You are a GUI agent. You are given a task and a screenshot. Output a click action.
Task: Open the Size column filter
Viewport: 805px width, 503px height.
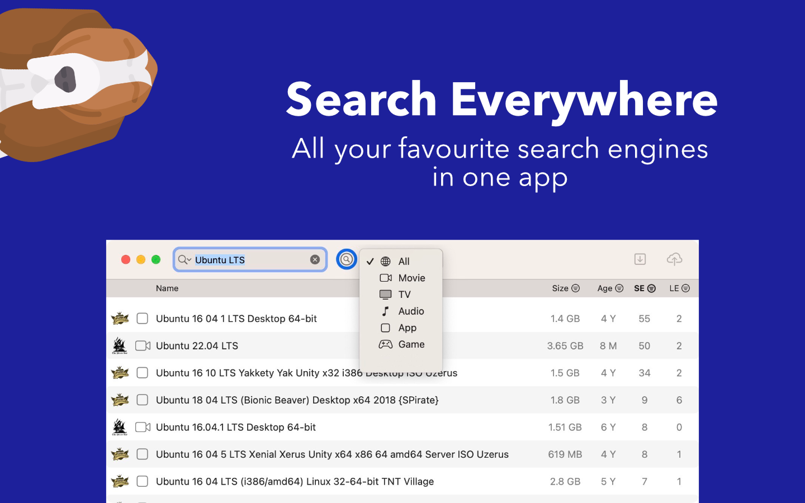576,288
